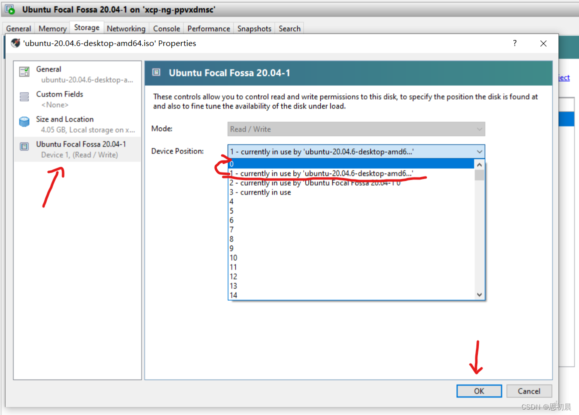The height and width of the screenshot is (415, 579).
Task: Choose position 2 in use by Ubuntu Focal Fossa
Action: click(351, 182)
